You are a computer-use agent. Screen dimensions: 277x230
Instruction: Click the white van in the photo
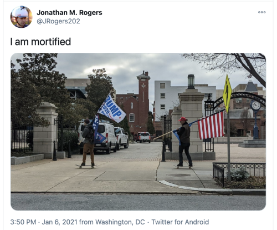pos(99,137)
